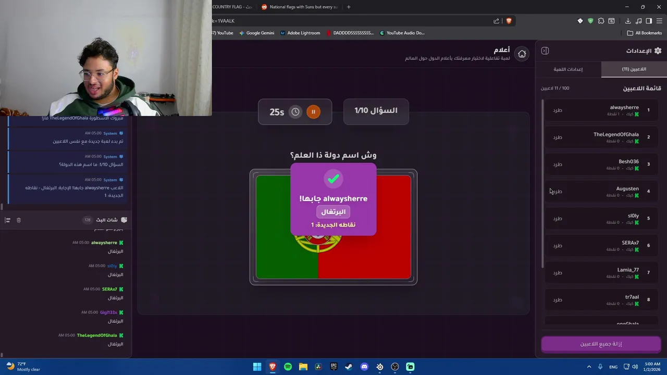The height and width of the screenshot is (375, 667).
Task: Open Google Gemini bookmark
Action: point(257,33)
